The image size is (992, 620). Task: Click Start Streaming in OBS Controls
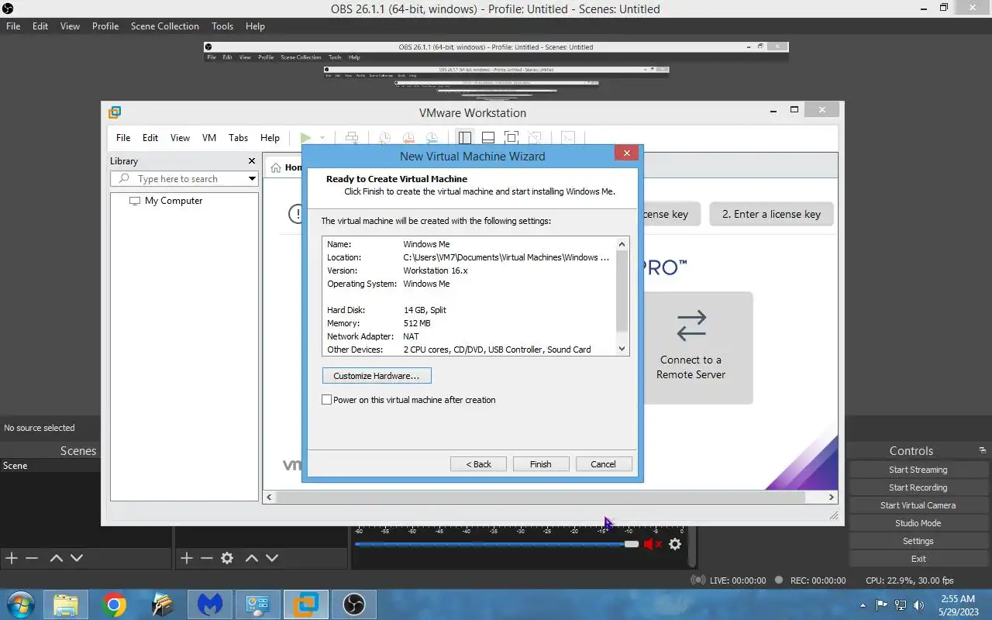point(918,470)
